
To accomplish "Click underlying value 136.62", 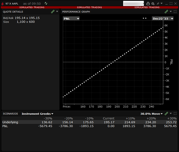I will (x=47, y=122).
